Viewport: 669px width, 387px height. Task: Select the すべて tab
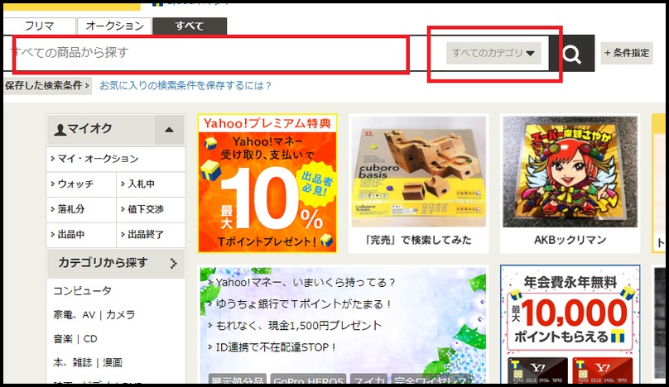tap(190, 26)
